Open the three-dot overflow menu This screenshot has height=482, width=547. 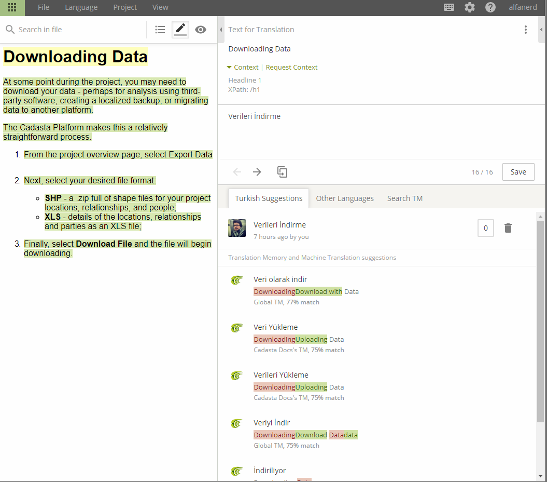[x=525, y=30]
